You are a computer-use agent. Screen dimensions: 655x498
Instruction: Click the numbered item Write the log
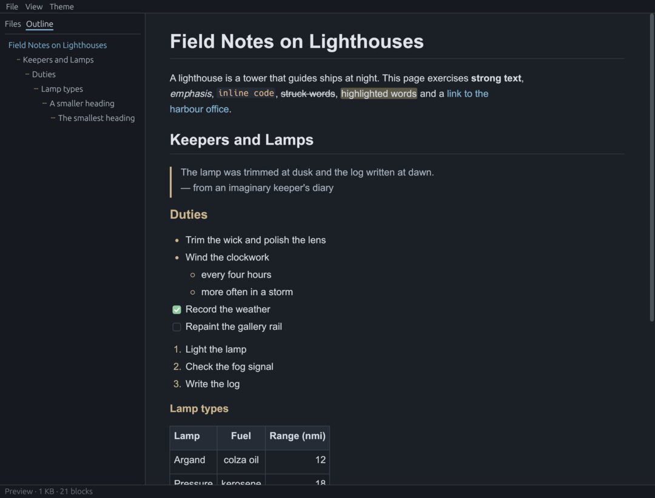(213, 384)
